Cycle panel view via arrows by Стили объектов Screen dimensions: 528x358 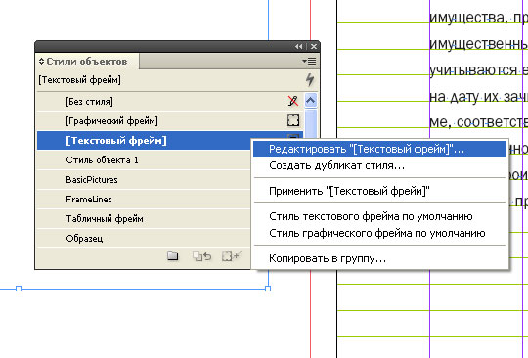41,62
